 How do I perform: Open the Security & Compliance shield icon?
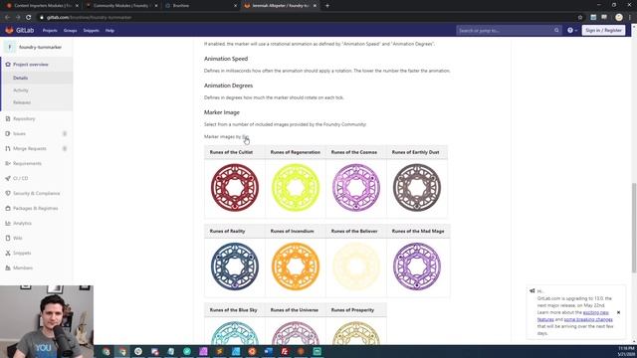(x=8, y=193)
